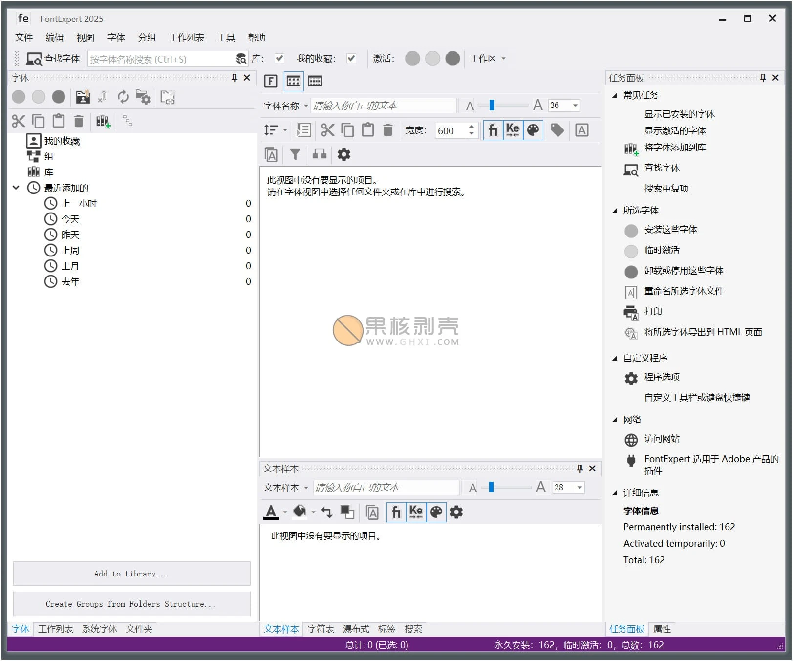
Task: Toggle the 库 checkbox
Action: pos(279,59)
